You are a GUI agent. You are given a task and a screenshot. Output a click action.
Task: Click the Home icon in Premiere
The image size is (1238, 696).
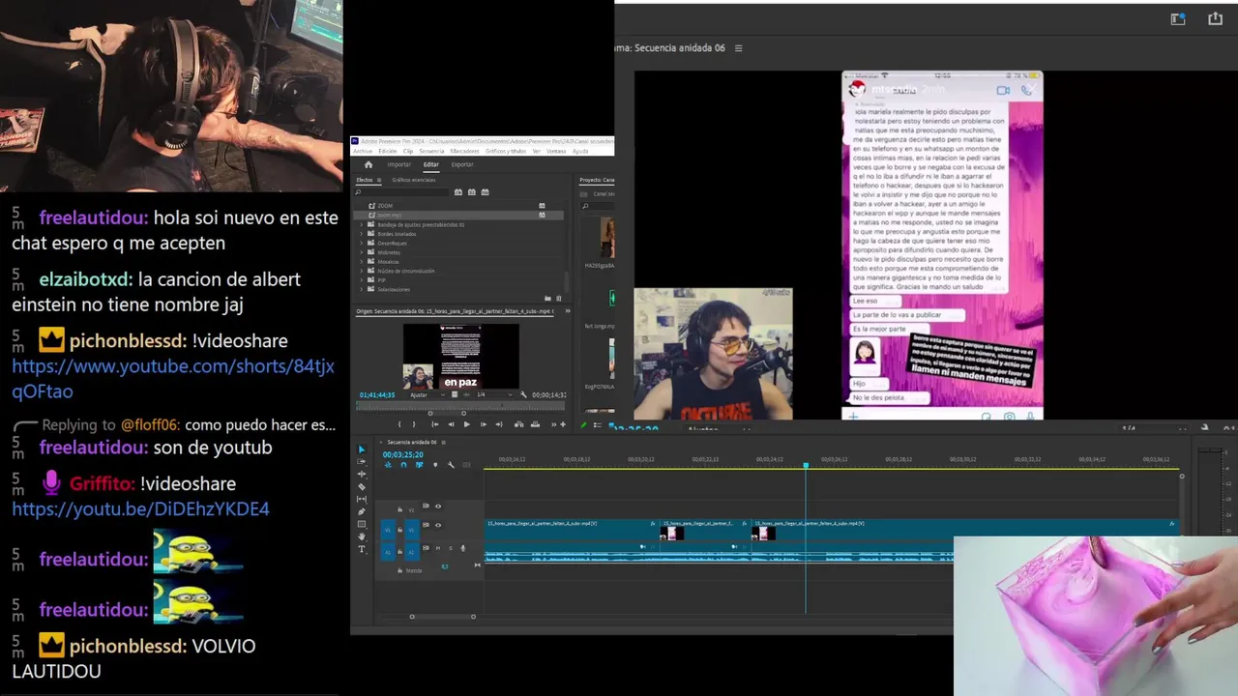click(x=368, y=164)
